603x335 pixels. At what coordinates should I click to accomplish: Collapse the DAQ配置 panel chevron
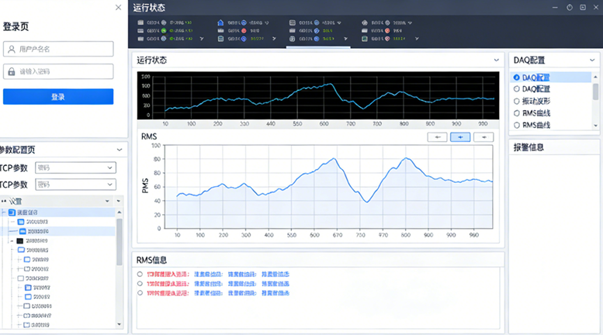pos(594,60)
